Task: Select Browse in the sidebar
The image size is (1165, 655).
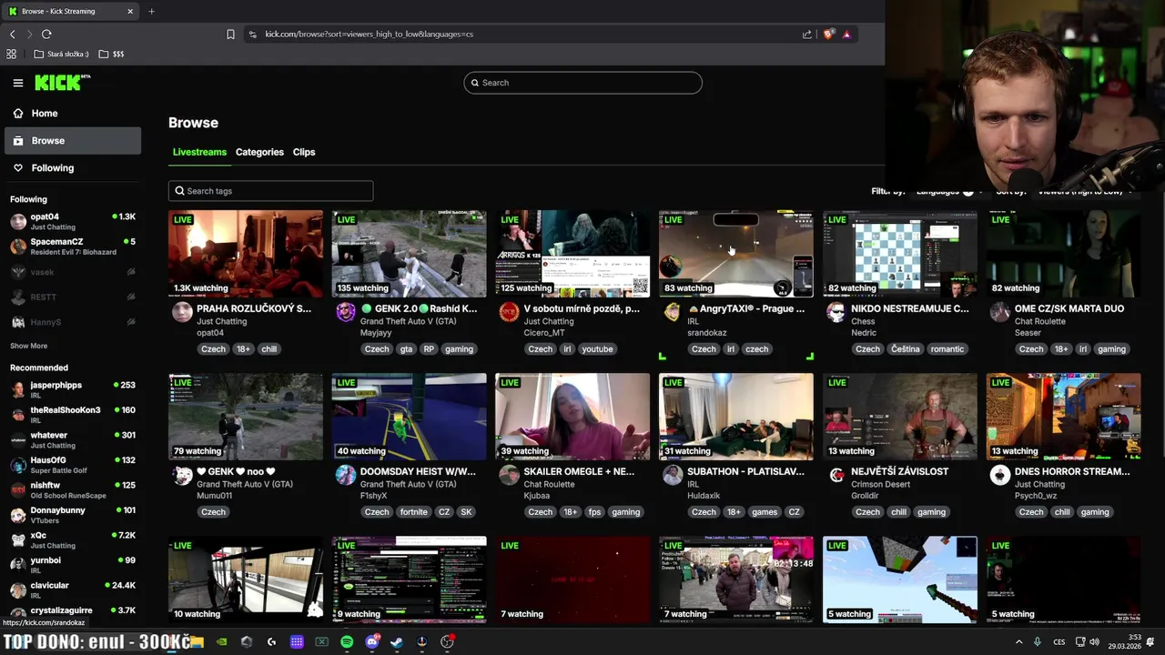Action: pos(73,141)
